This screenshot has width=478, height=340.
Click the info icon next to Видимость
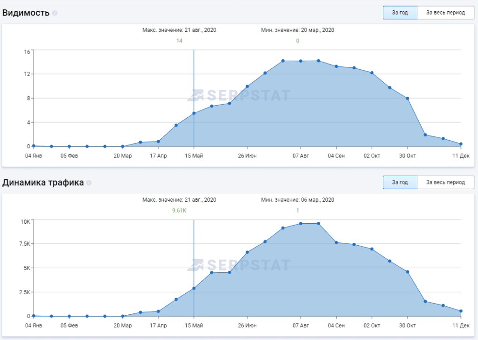point(55,13)
